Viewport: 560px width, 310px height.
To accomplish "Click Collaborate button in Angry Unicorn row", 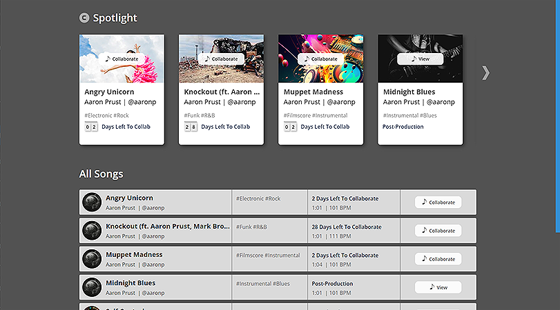I will (x=438, y=202).
